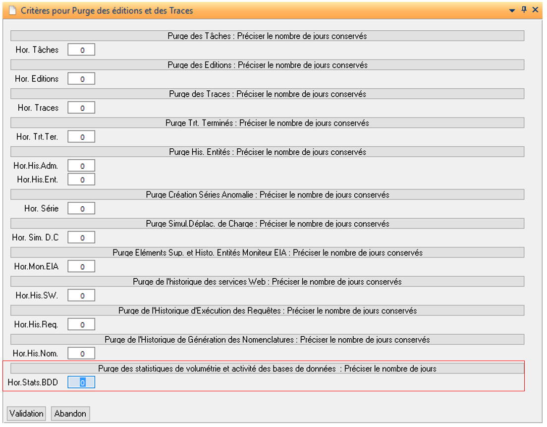The width and height of the screenshot is (547, 427).
Task: Toggle the pin icon in title bar
Action: pos(524,10)
